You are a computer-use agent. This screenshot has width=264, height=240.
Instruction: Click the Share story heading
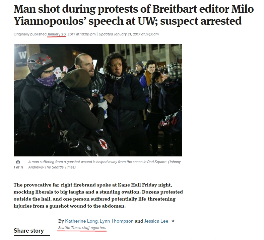coord(28,231)
